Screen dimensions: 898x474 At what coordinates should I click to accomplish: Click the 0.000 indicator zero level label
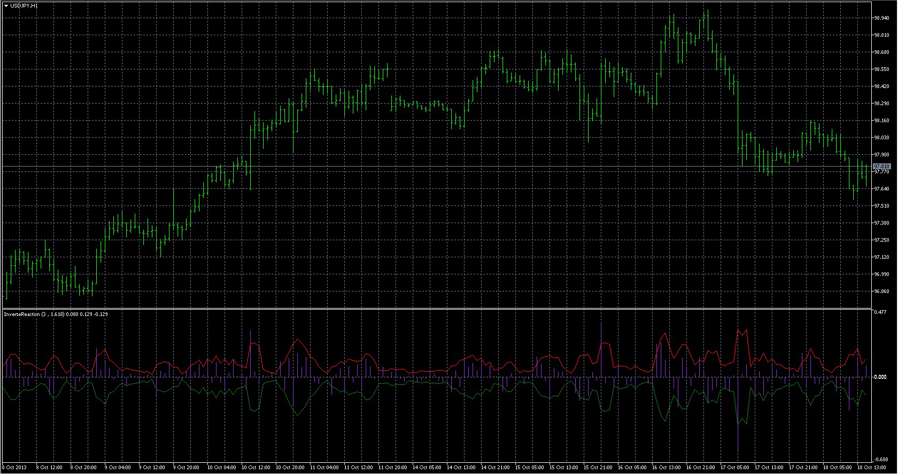pos(880,377)
